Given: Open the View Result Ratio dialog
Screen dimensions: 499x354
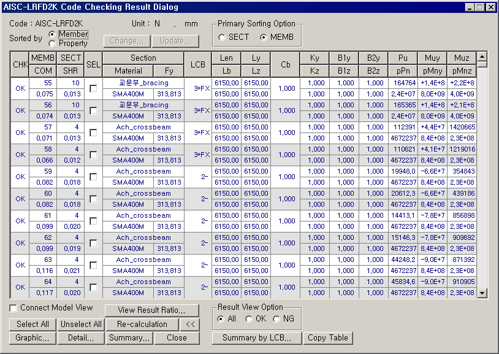Looking at the screenshot, I should (152, 310).
